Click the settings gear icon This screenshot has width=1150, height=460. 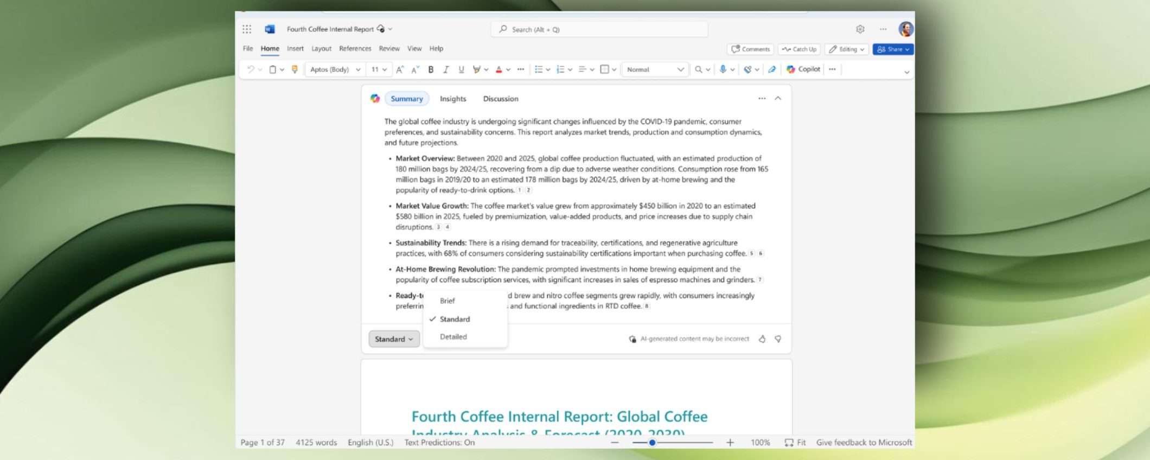pyautogui.click(x=860, y=29)
